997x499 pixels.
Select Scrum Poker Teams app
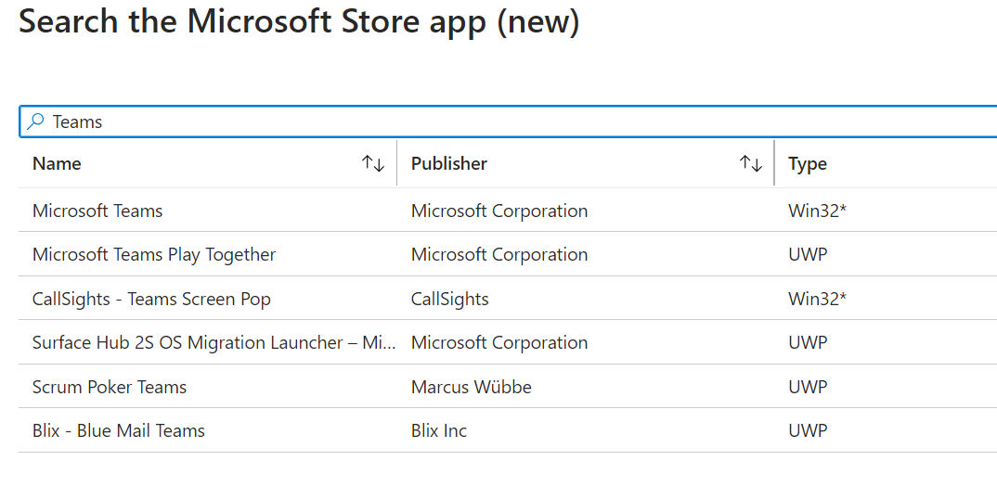110,387
